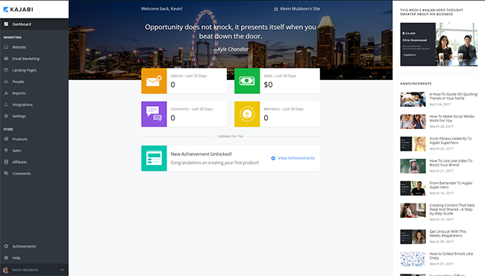Click the Email Marketing envelope icon
Viewport: 485px width, 276px height.
pyautogui.click(x=6, y=58)
